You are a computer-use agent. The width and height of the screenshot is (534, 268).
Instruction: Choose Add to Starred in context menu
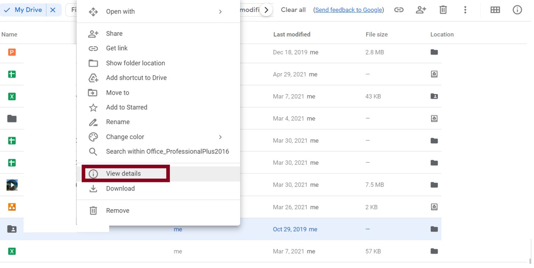(x=127, y=108)
